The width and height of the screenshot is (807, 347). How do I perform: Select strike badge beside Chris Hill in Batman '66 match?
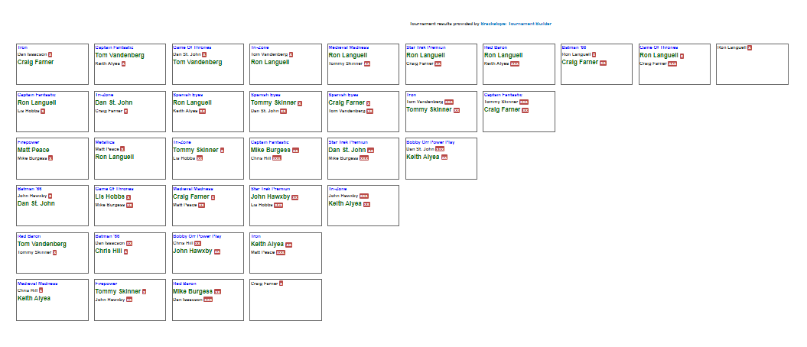pyautogui.click(x=125, y=251)
